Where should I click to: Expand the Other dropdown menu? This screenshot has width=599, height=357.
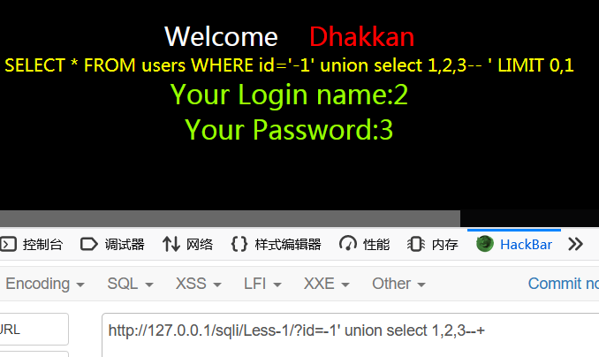[x=398, y=284]
